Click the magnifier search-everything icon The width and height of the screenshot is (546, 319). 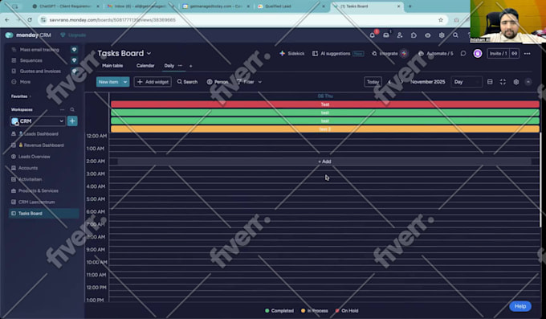[x=455, y=35]
